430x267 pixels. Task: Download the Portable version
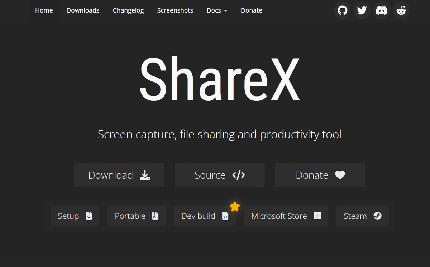pyautogui.click(x=137, y=216)
